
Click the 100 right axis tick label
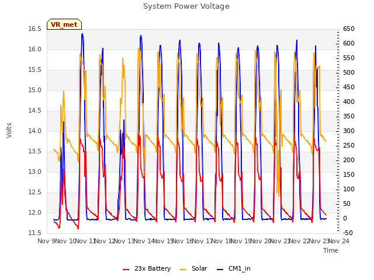(x=349, y=189)
